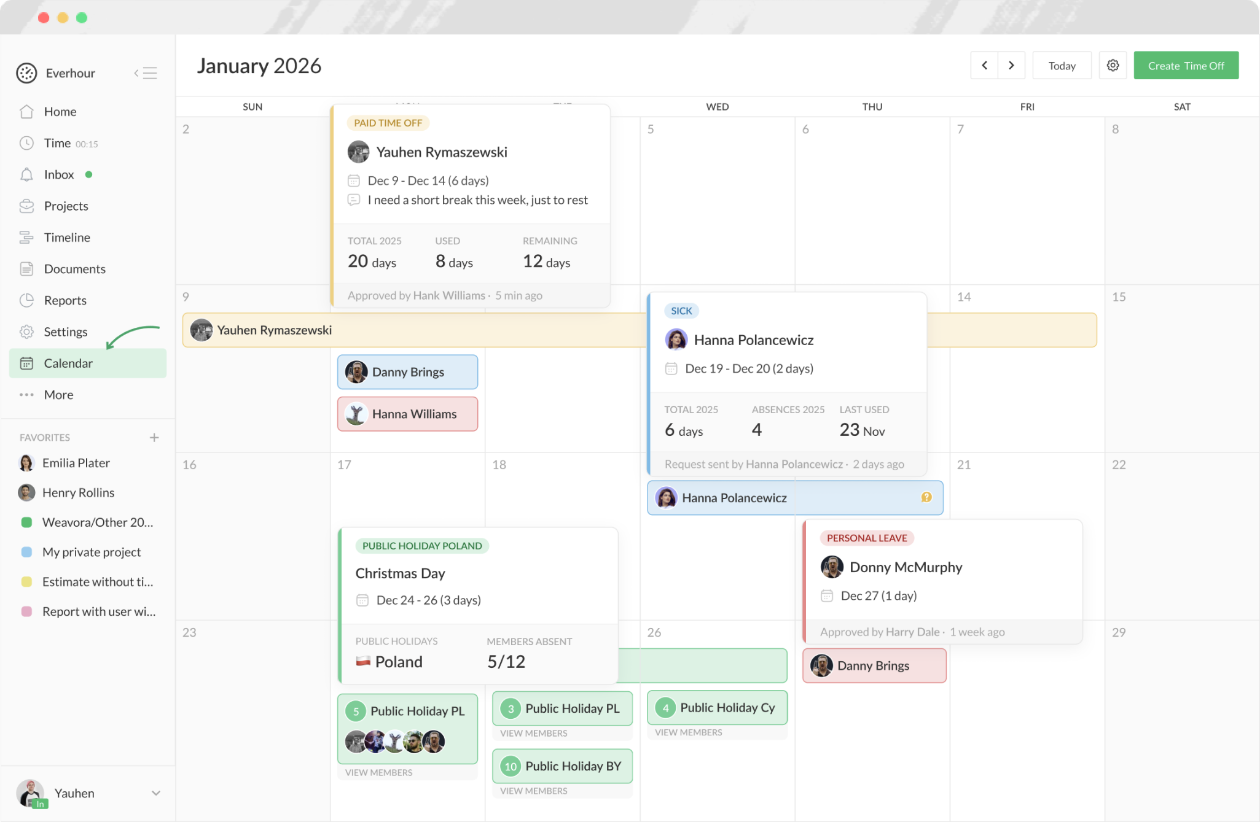
Task: Collapse the sidebar menu icon
Action: [146, 73]
